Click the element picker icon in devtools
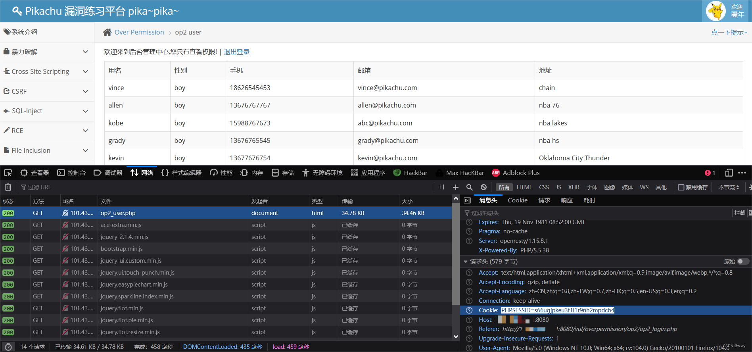This screenshot has height=352, width=752. (8, 173)
